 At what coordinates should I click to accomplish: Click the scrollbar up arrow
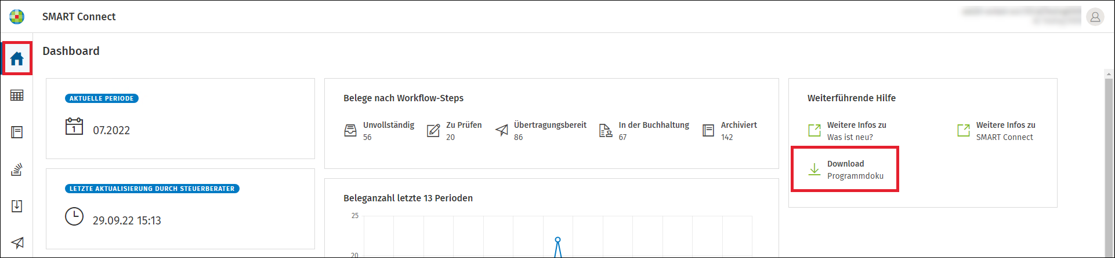click(1109, 74)
